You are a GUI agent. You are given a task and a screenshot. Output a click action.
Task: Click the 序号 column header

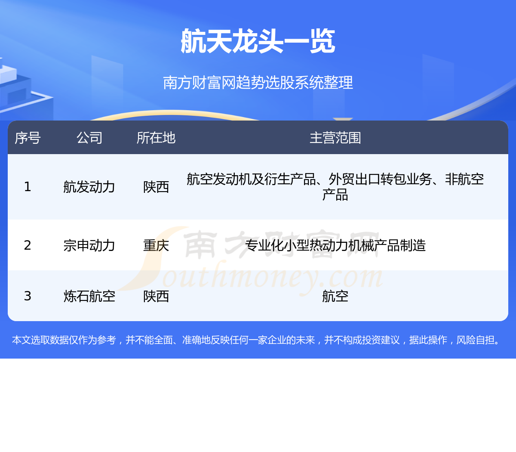28,138
